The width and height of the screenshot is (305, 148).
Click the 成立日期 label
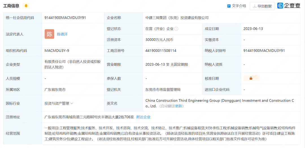tap(212, 29)
